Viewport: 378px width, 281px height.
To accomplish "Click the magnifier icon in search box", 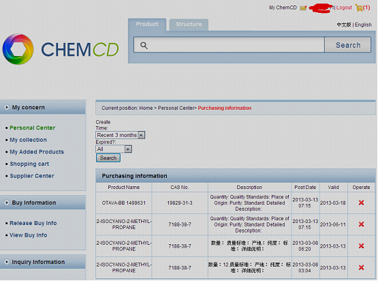I will (x=144, y=45).
